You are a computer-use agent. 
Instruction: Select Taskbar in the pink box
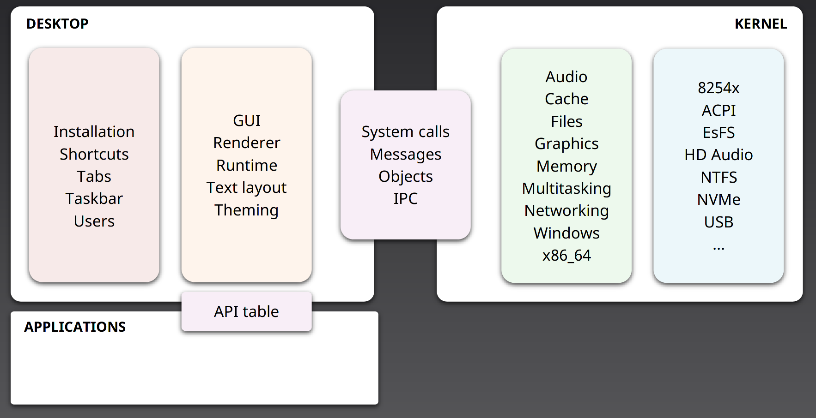point(94,199)
